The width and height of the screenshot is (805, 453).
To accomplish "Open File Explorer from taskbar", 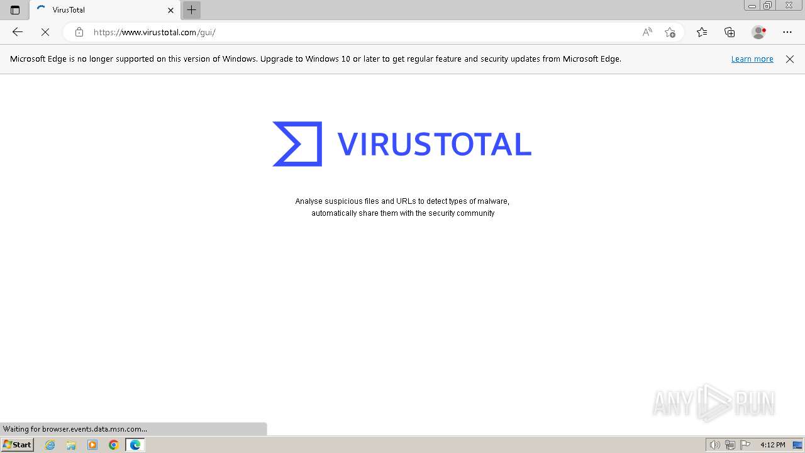I will [x=71, y=445].
